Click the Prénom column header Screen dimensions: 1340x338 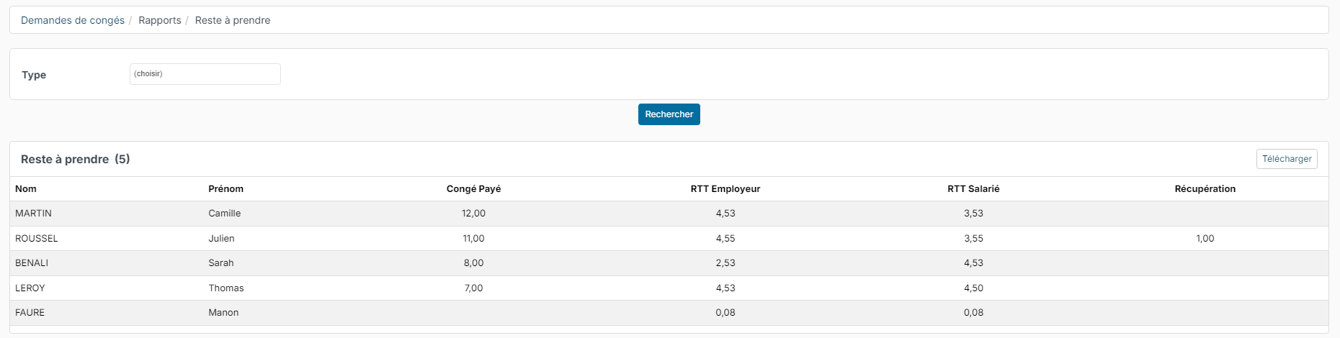click(x=225, y=189)
